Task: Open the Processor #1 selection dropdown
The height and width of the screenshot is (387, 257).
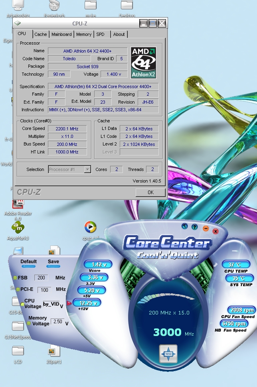Action: 70,169
